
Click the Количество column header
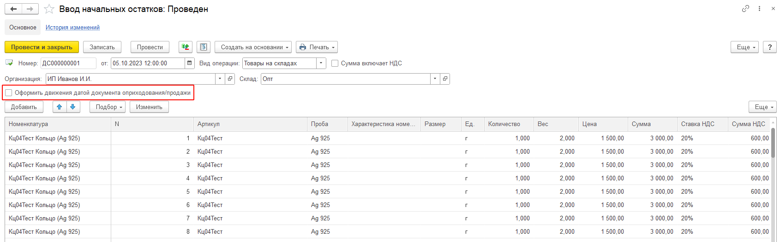pyautogui.click(x=509, y=124)
